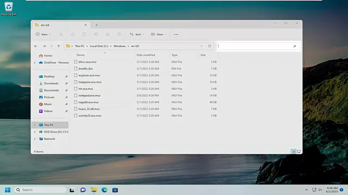Expand DVD Drive (D:) tree node

click(35, 132)
